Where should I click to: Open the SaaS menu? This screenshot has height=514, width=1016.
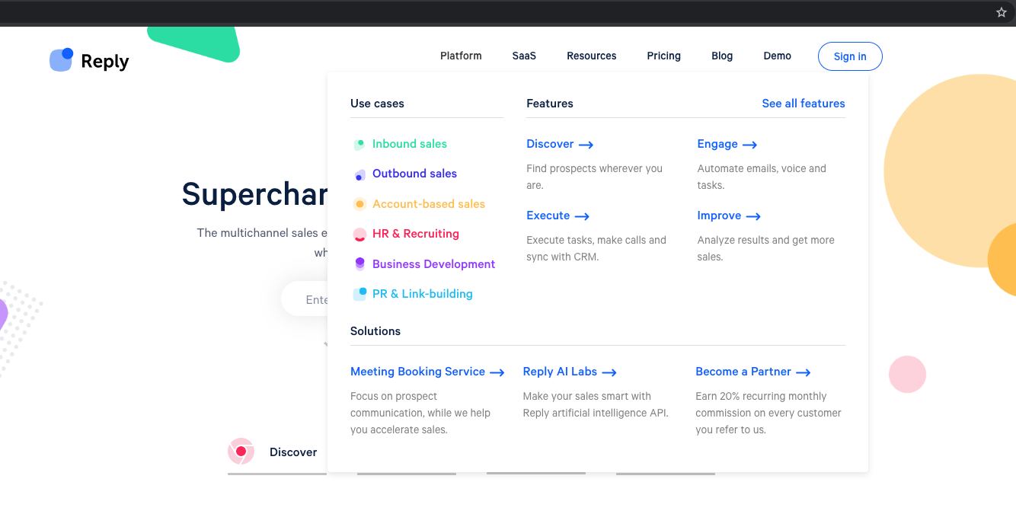click(524, 56)
